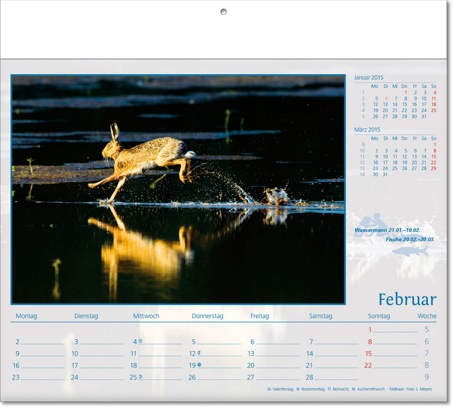Select Wednesday February 11 in the main grid

pos(134,354)
